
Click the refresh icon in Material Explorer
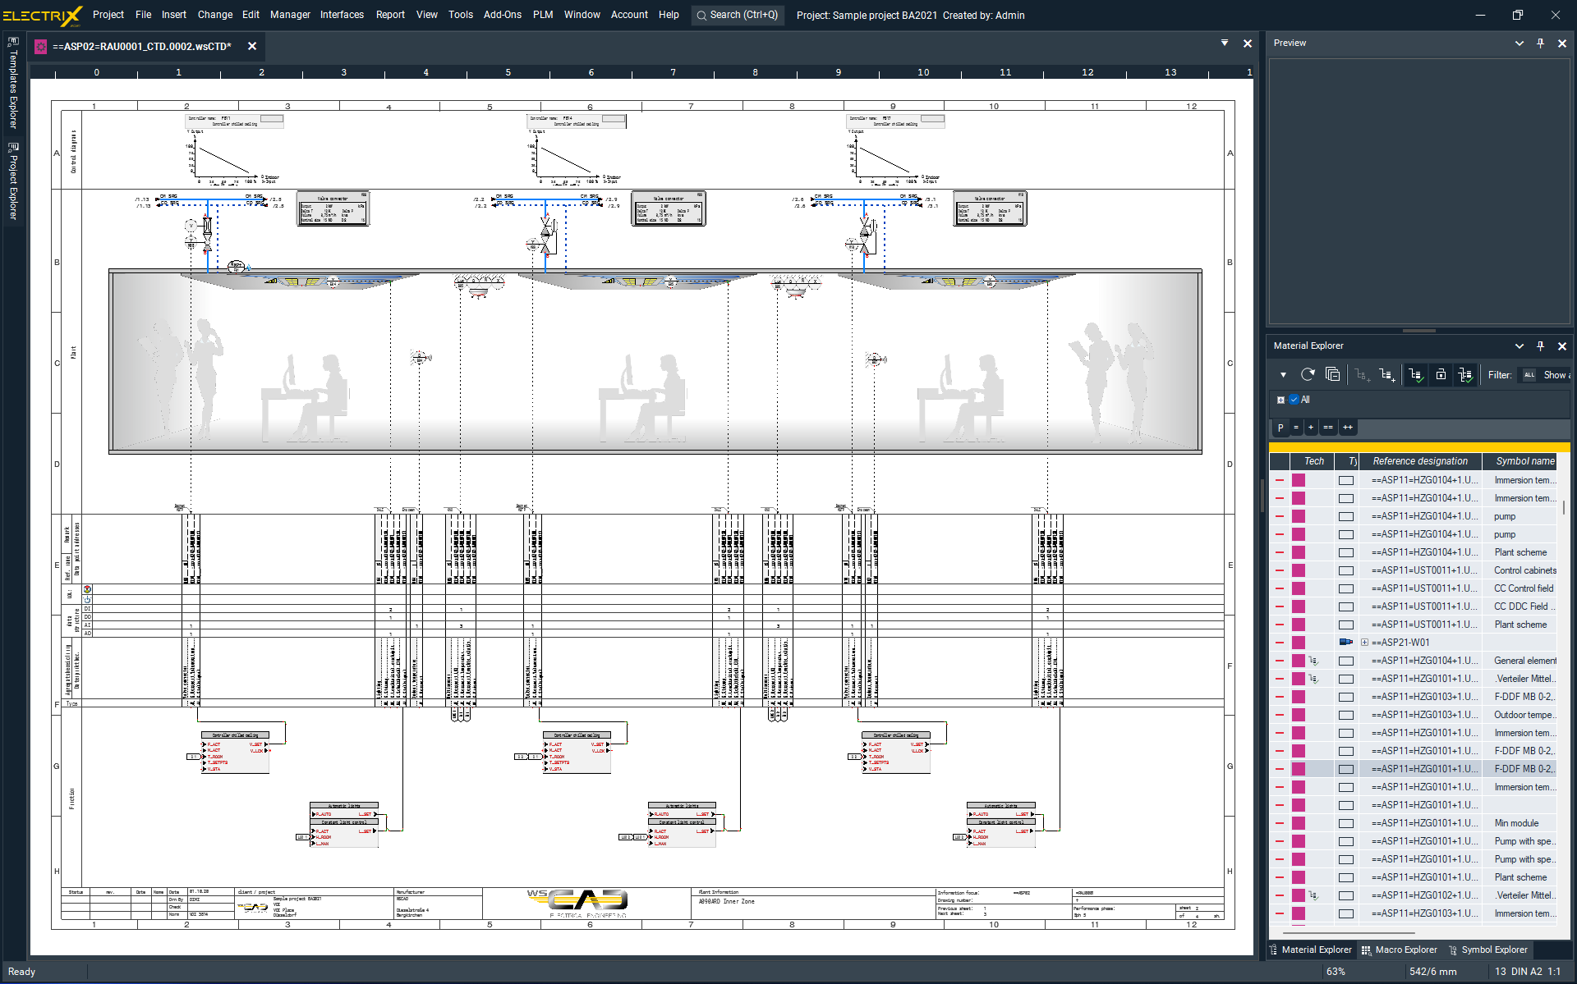coord(1308,375)
